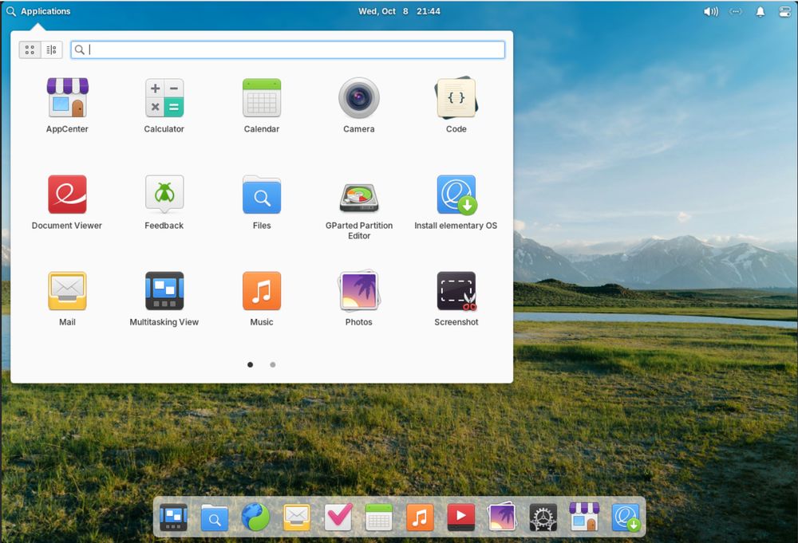Viewport: 798px width, 543px height.
Task: Switch launcher to grid view
Action: coord(30,49)
